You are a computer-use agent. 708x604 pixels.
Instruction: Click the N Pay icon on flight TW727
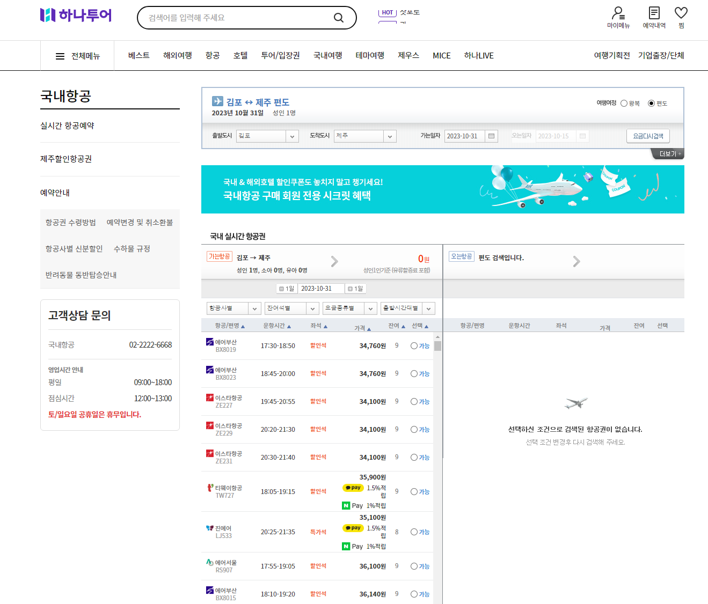coord(346,505)
